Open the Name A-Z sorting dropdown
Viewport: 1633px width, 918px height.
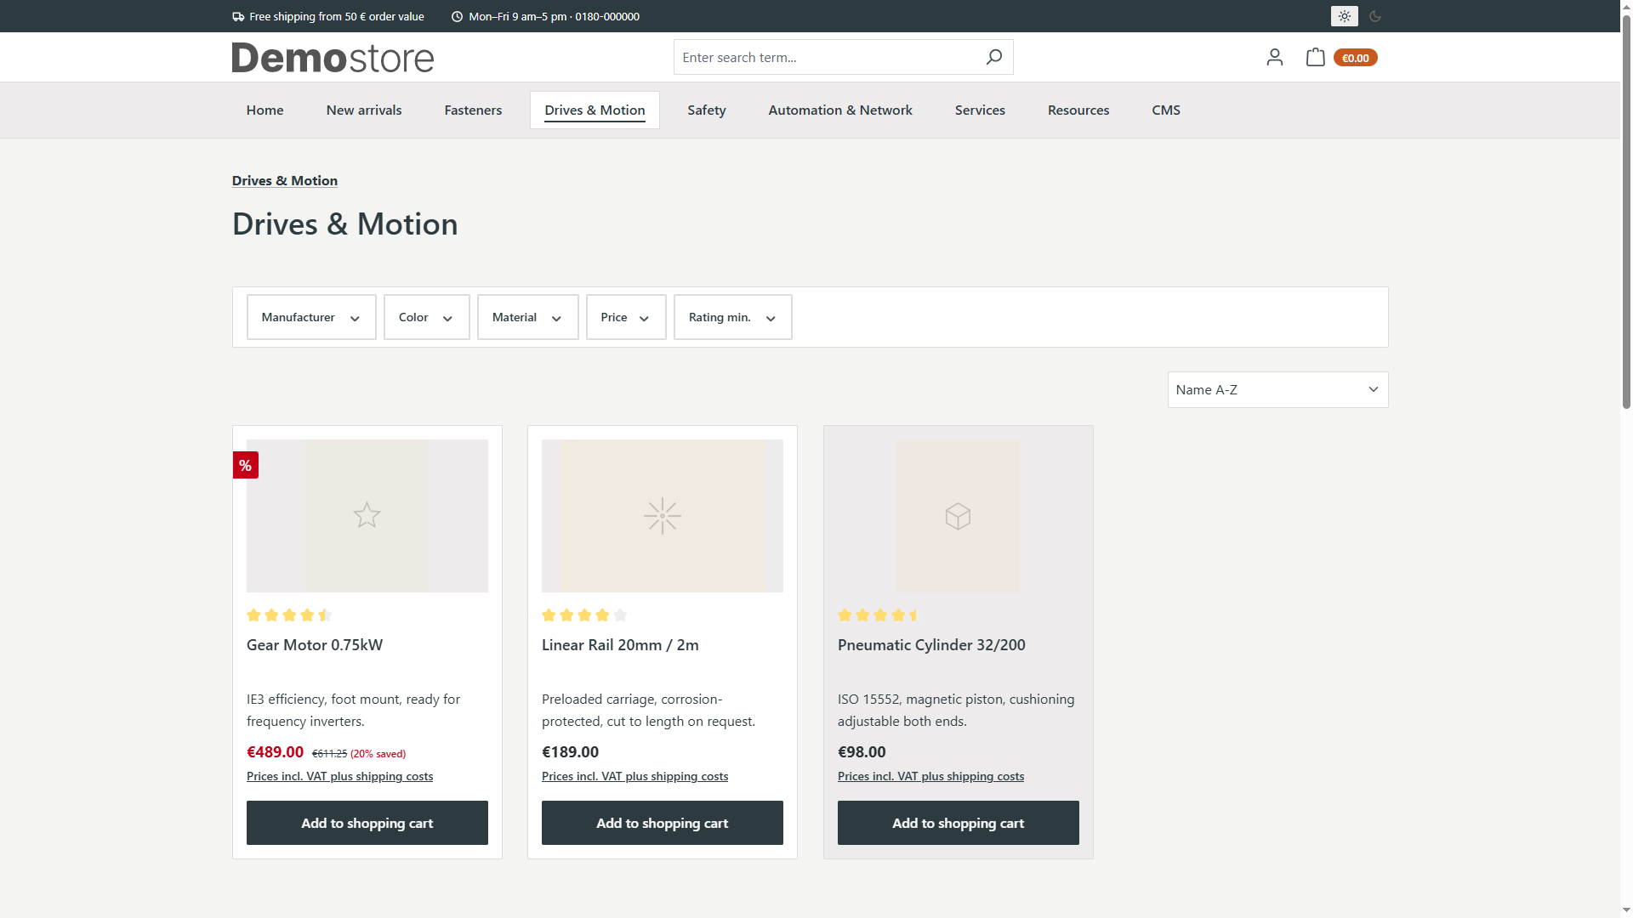pyautogui.click(x=1277, y=389)
